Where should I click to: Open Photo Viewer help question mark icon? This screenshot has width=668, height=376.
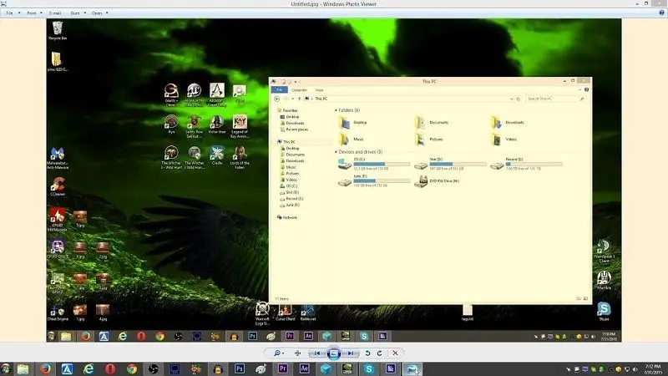click(661, 13)
